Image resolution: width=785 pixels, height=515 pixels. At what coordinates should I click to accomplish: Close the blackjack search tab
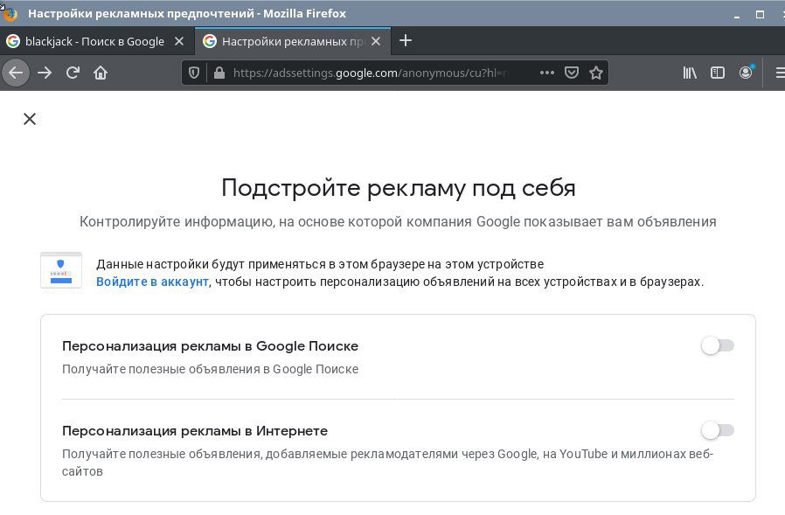(x=178, y=42)
